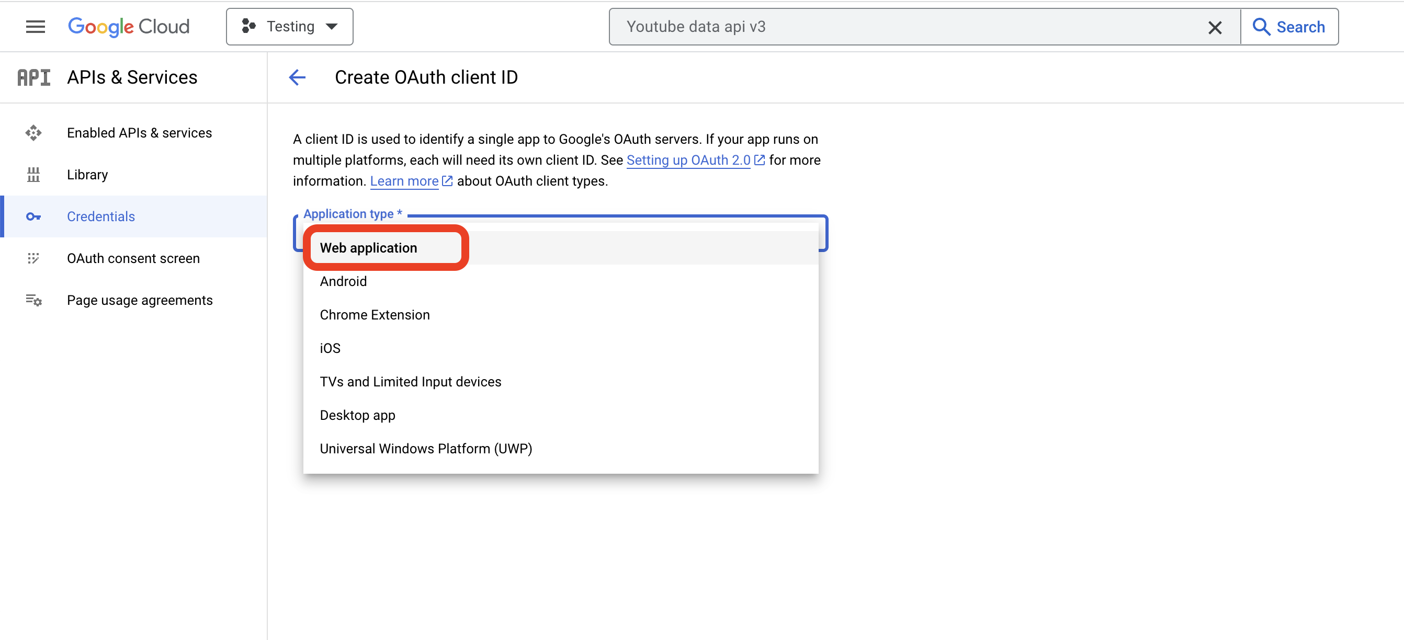Click the Credentials key icon
Image resolution: width=1404 pixels, height=640 pixels.
click(34, 217)
